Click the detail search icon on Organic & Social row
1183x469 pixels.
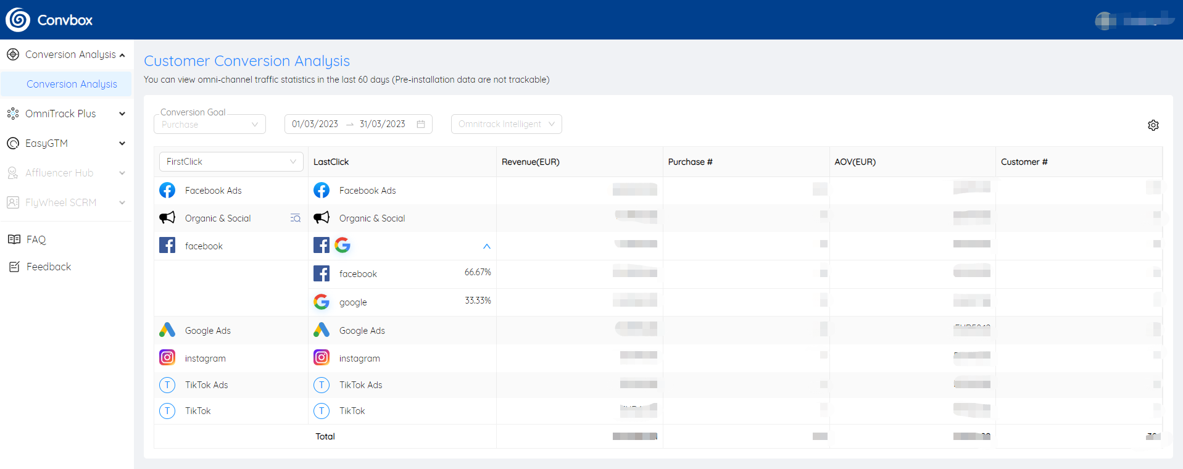pos(296,218)
